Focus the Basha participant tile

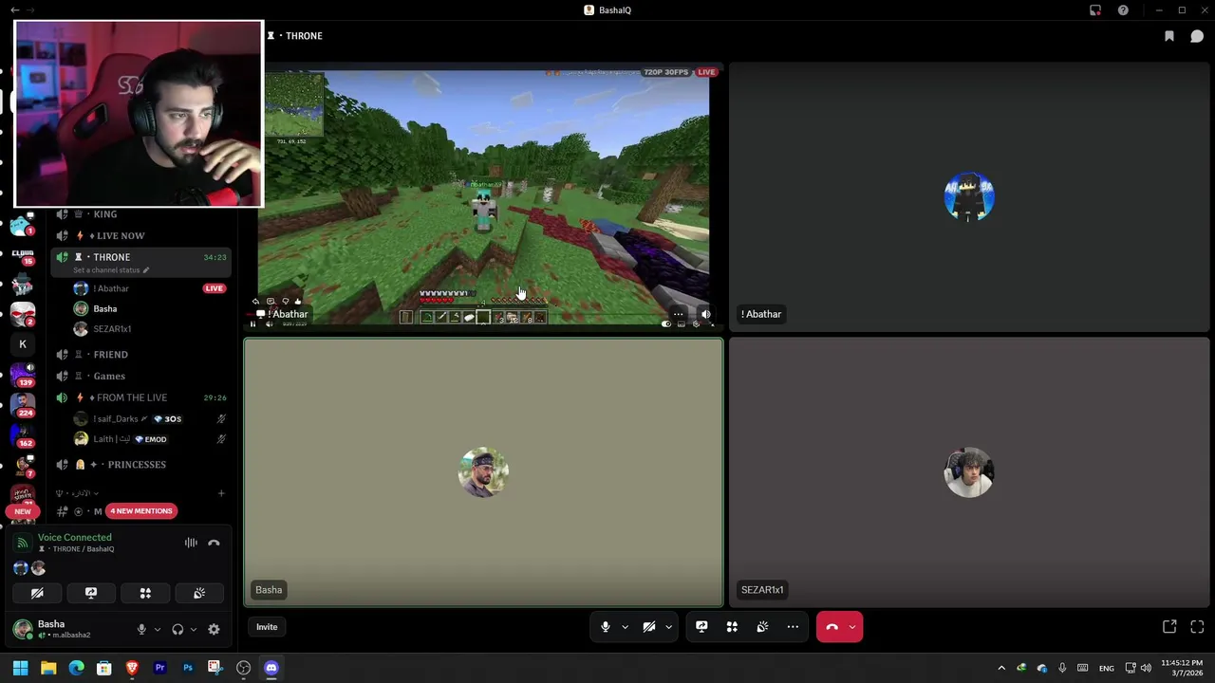[483, 471]
